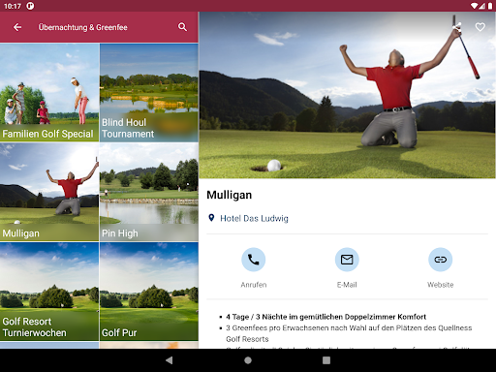
Task: Open Golf Resort Turnierwochen tile
Action: [x=49, y=292]
